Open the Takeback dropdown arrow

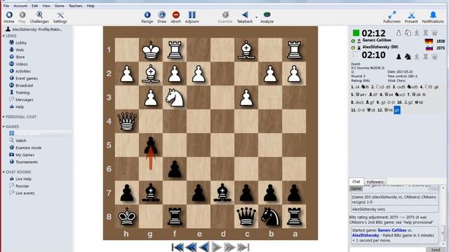tap(256, 17)
